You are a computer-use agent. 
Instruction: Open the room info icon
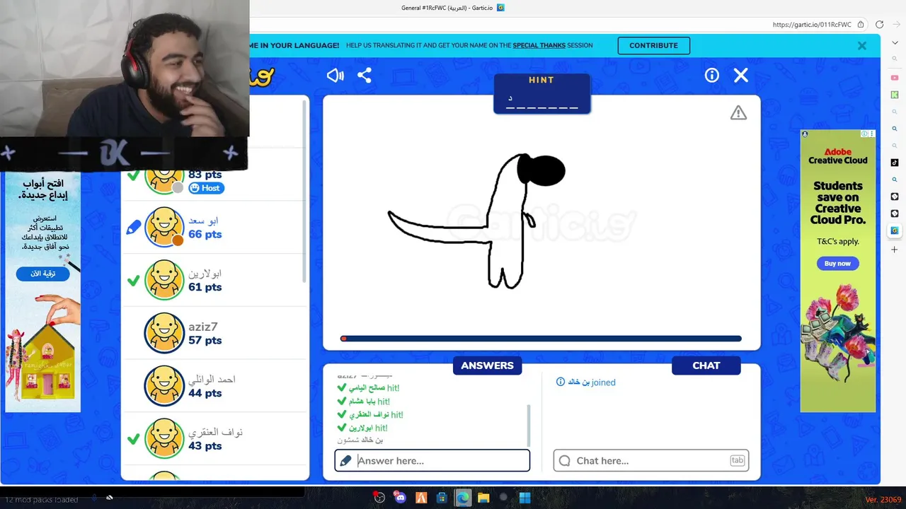click(x=712, y=76)
